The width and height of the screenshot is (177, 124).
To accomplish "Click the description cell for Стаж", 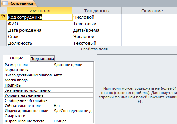I will pyautogui.click(x=149, y=37).
